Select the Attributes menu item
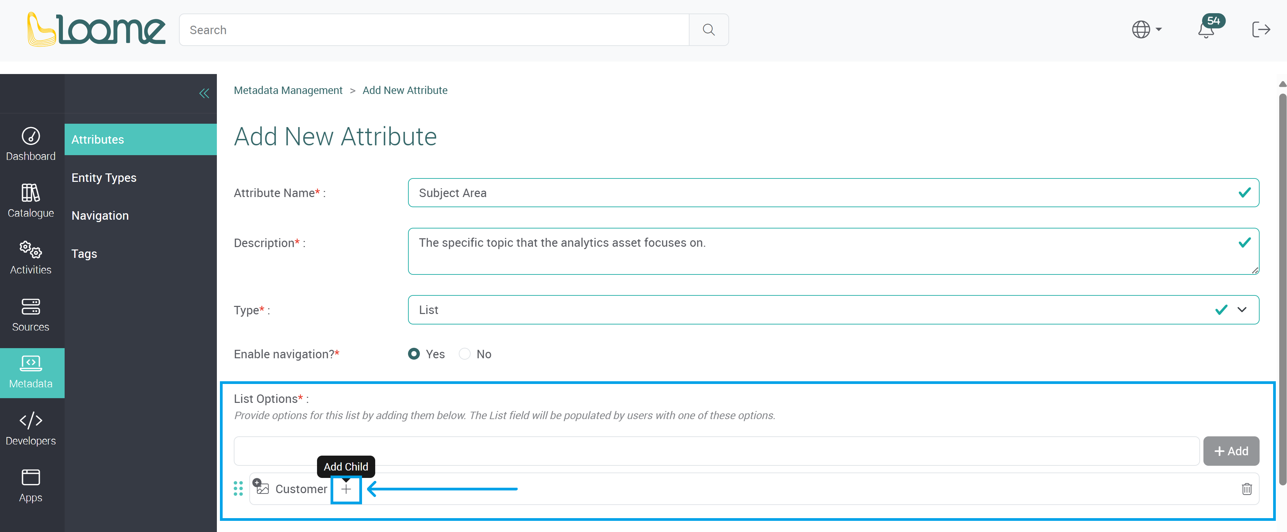1287x532 pixels. (x=140, y=139)
